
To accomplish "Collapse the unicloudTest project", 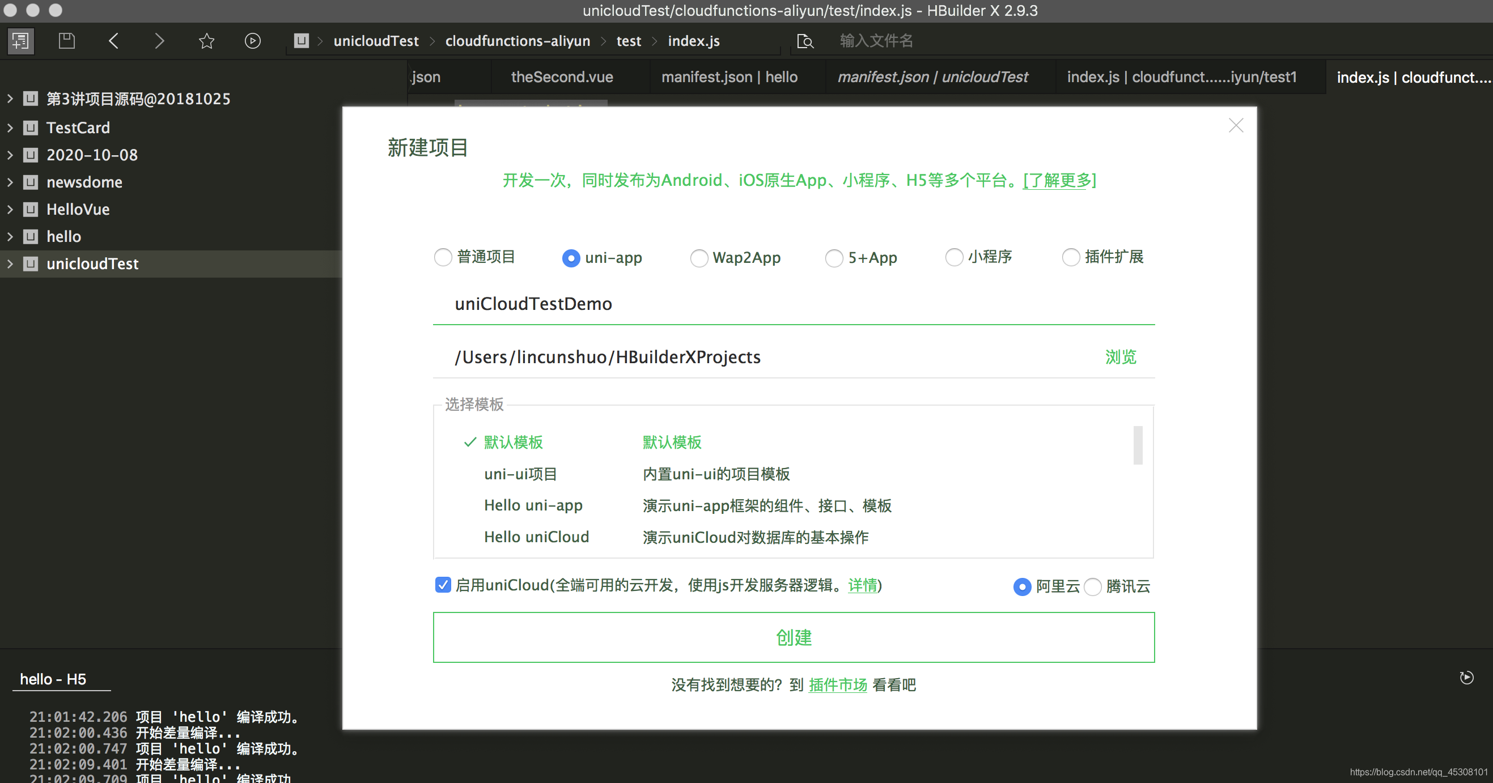I will [x=9, y=263].
